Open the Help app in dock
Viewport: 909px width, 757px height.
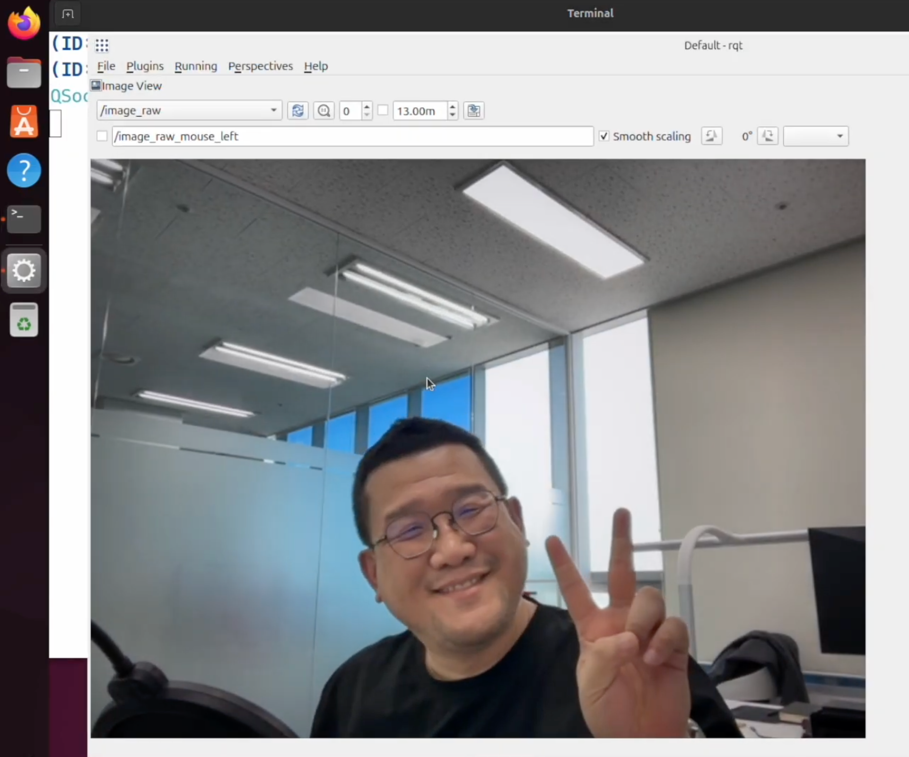point(24,170)
